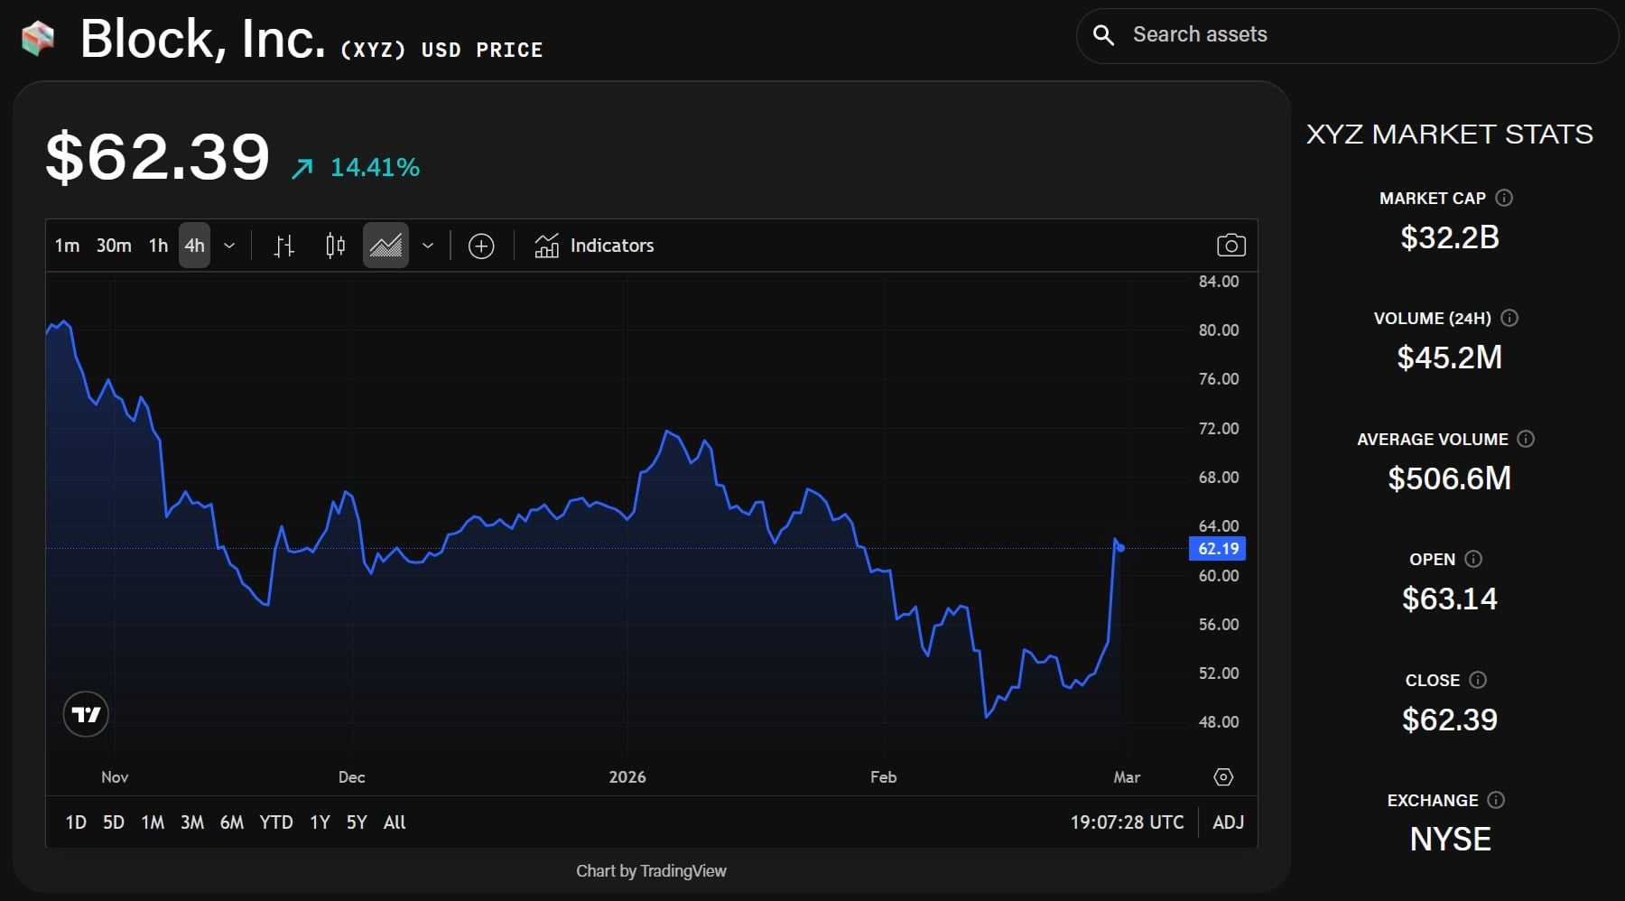
Task: Enable the 30m timeframe
Action: [113, 245]
